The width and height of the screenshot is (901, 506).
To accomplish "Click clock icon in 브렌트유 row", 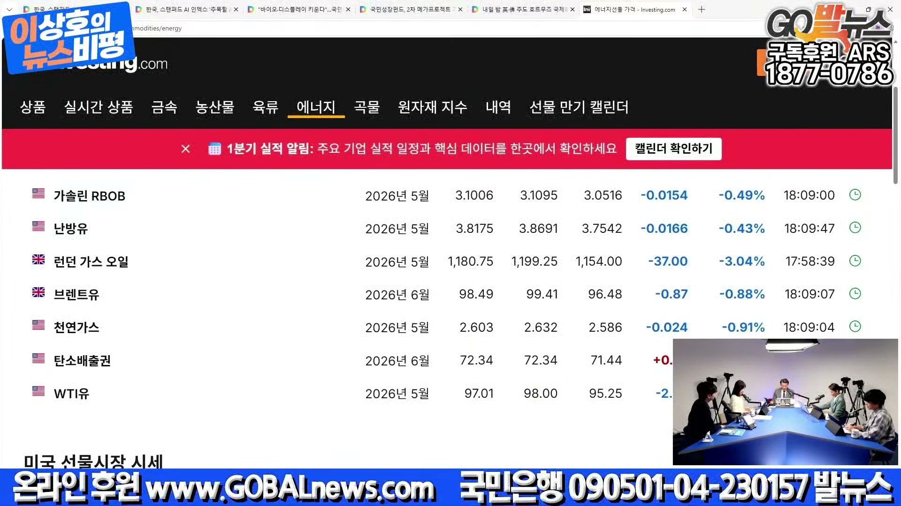I will point(855,294).
